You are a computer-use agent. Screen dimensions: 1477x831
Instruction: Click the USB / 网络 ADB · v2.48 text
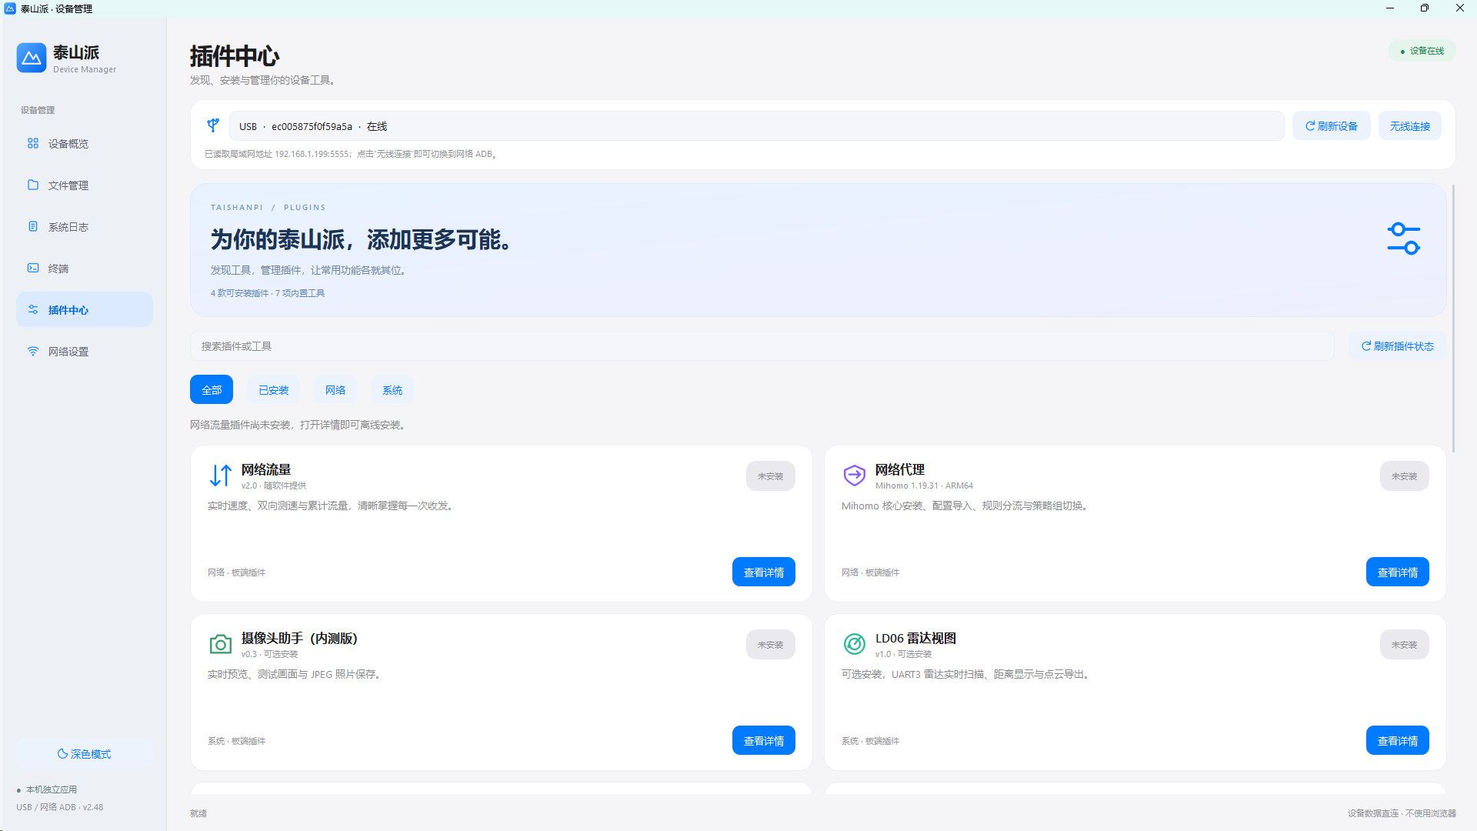pyautogui.click(x=60, y=807)
